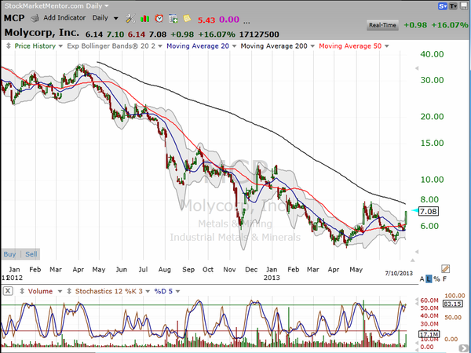Open chart tools wrench-and-screwdriver icon

[130, 18]
